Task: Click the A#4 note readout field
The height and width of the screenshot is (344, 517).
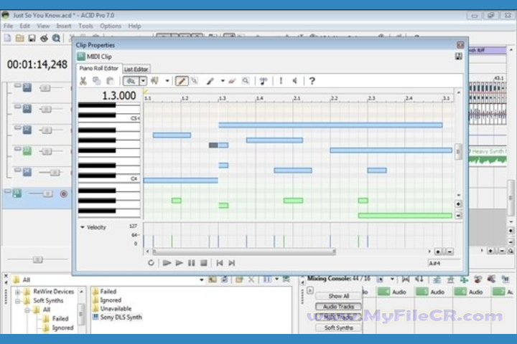Action: pos(444,263)
